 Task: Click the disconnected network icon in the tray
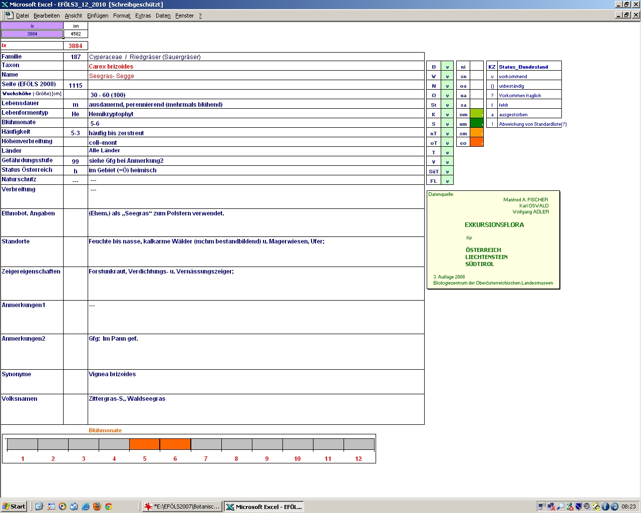551,506
